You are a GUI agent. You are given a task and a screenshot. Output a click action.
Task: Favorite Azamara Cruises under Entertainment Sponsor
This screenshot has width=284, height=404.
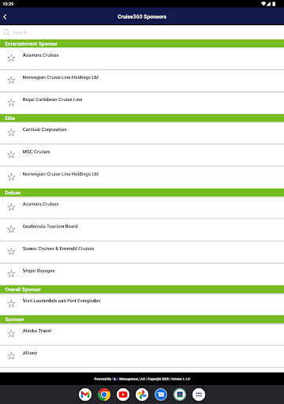coord(11,58)
